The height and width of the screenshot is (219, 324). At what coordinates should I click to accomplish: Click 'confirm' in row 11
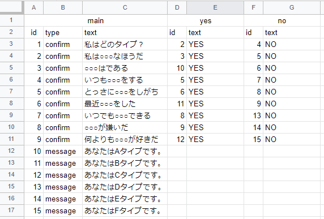pos(63,139)
